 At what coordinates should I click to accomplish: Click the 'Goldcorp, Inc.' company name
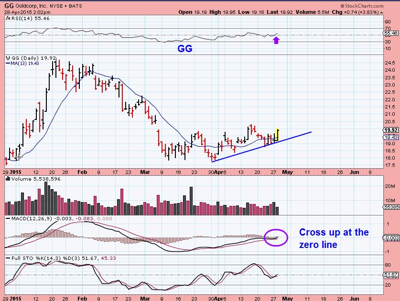pyautogui.click(x=32, y=6)
